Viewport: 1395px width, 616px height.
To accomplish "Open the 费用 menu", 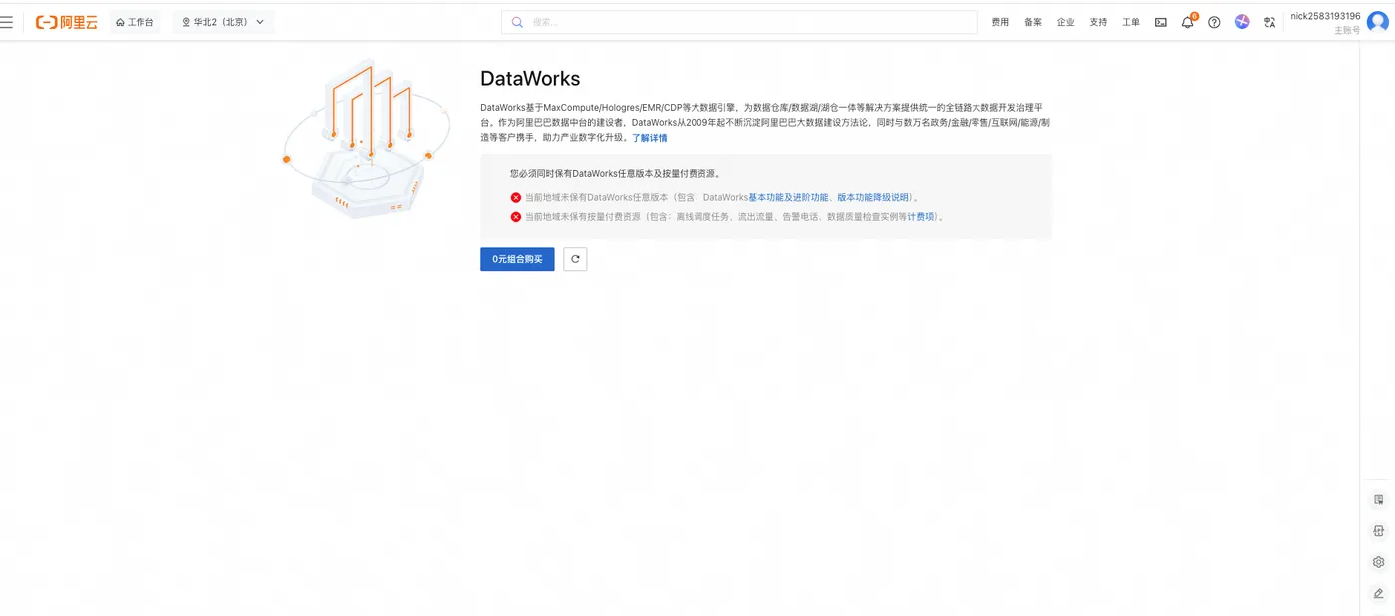I will [1000, 22].
